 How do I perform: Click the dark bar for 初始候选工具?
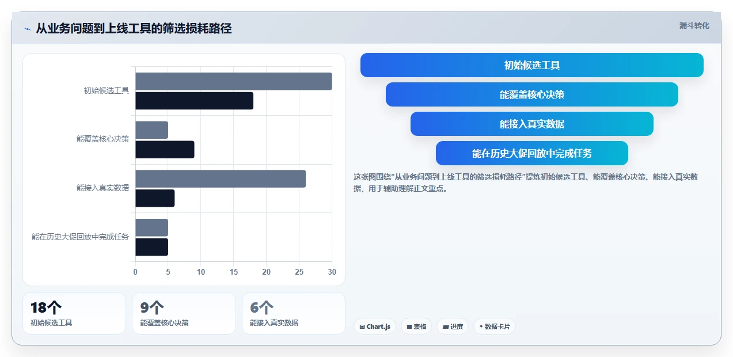pyautogui.click(x=194, y=101)
